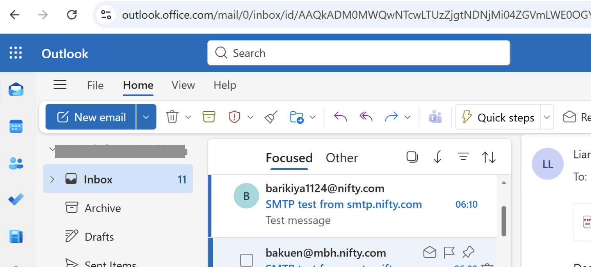Expand the Inbox folder tree
Viewport: 591px width, 267px height.
coord(52,179)
